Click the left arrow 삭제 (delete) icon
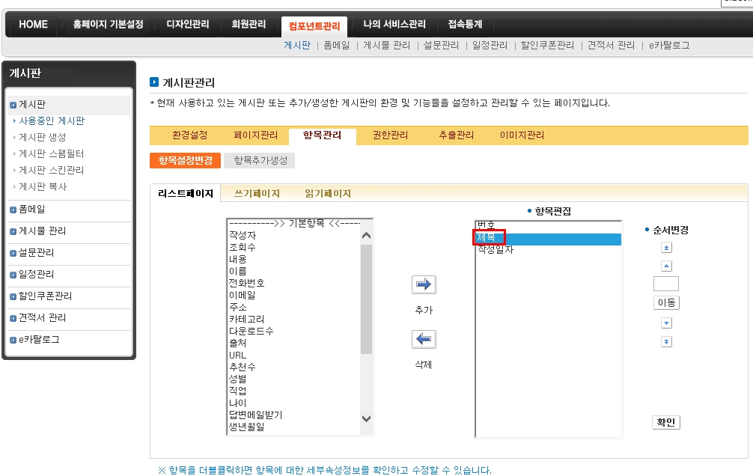 (x=424, y=340)
